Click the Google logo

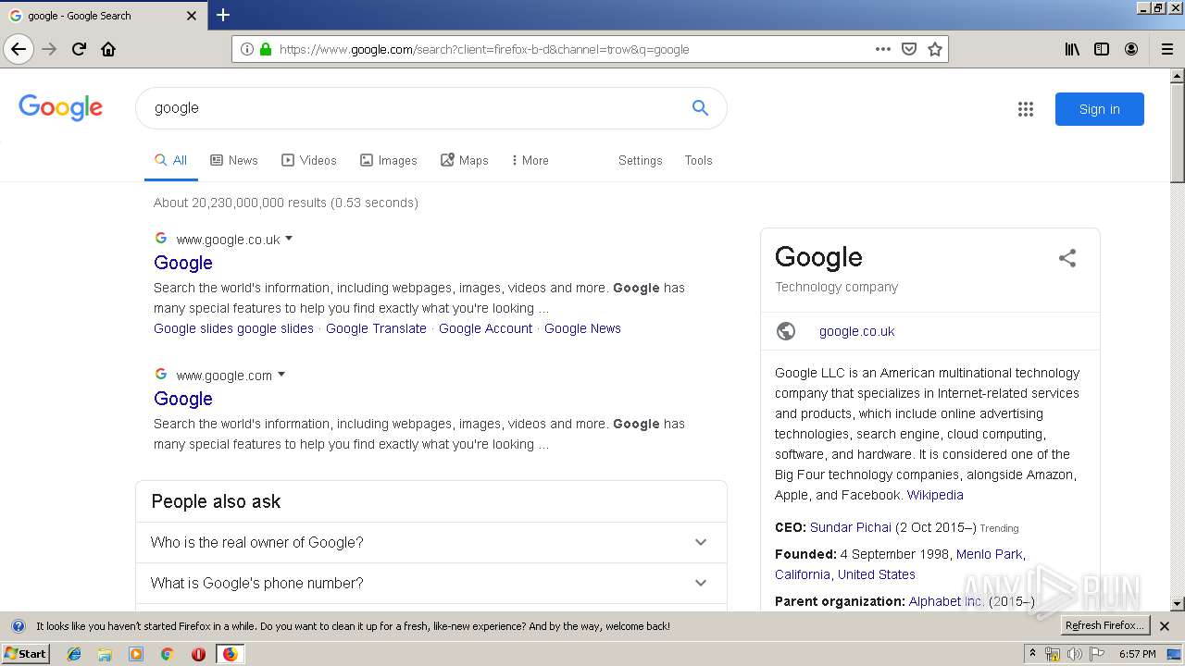pyautogui.click(x=60, y=107)
